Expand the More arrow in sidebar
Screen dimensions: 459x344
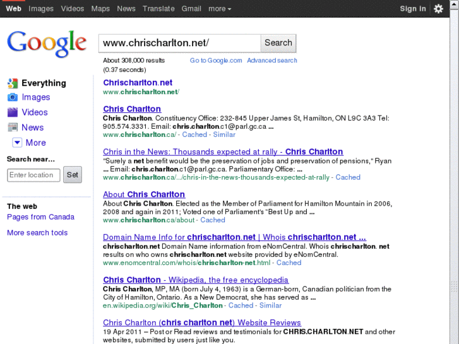coord(17,143)
